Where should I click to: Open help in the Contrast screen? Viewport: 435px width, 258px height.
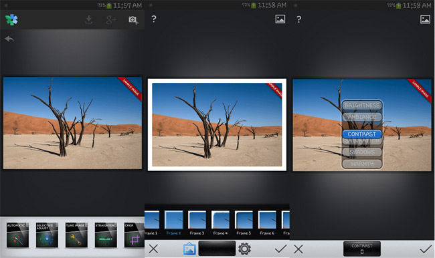(x=298, y=19)
